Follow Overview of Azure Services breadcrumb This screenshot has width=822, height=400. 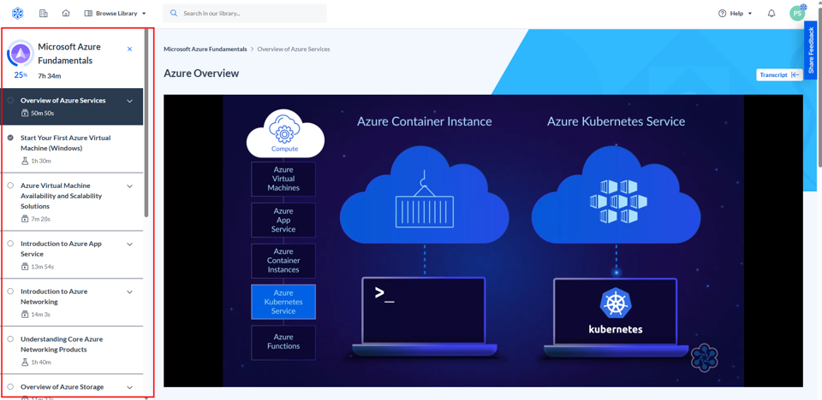[x=294, y=49]
